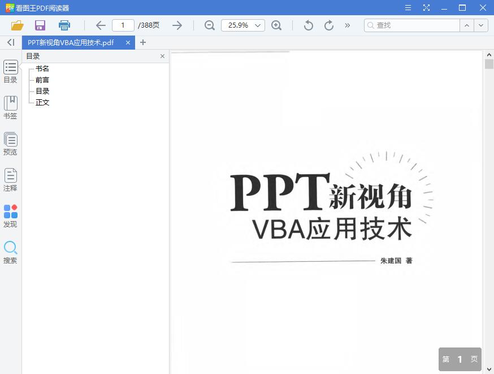The image size is (494, 374).
Task: Go to next page with right arrow
Action: pos(177,25)
